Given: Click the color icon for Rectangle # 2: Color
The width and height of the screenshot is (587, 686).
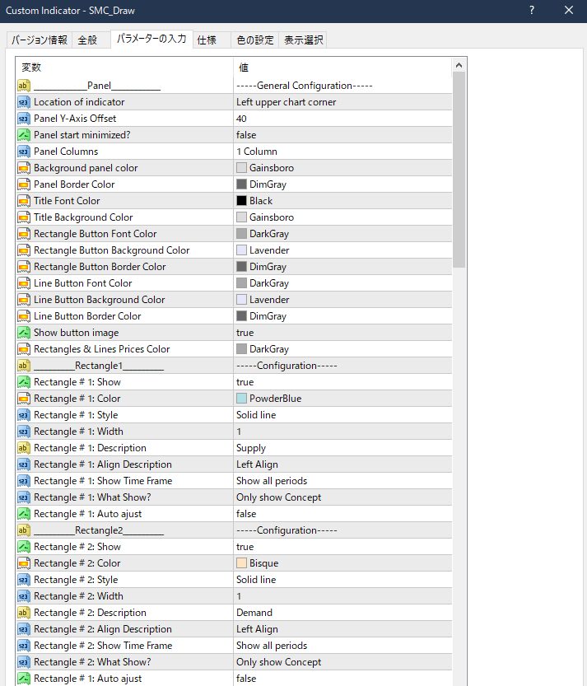Looking at the screenshot, I should [24, 563].
